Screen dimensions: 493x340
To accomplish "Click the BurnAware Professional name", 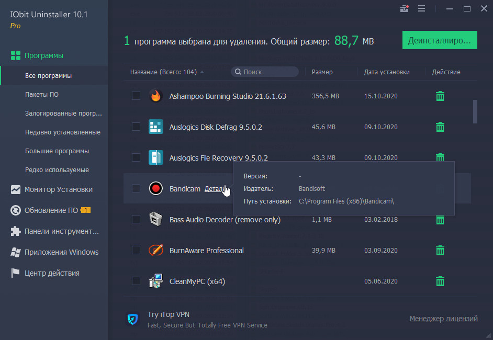I will (207, 251).
